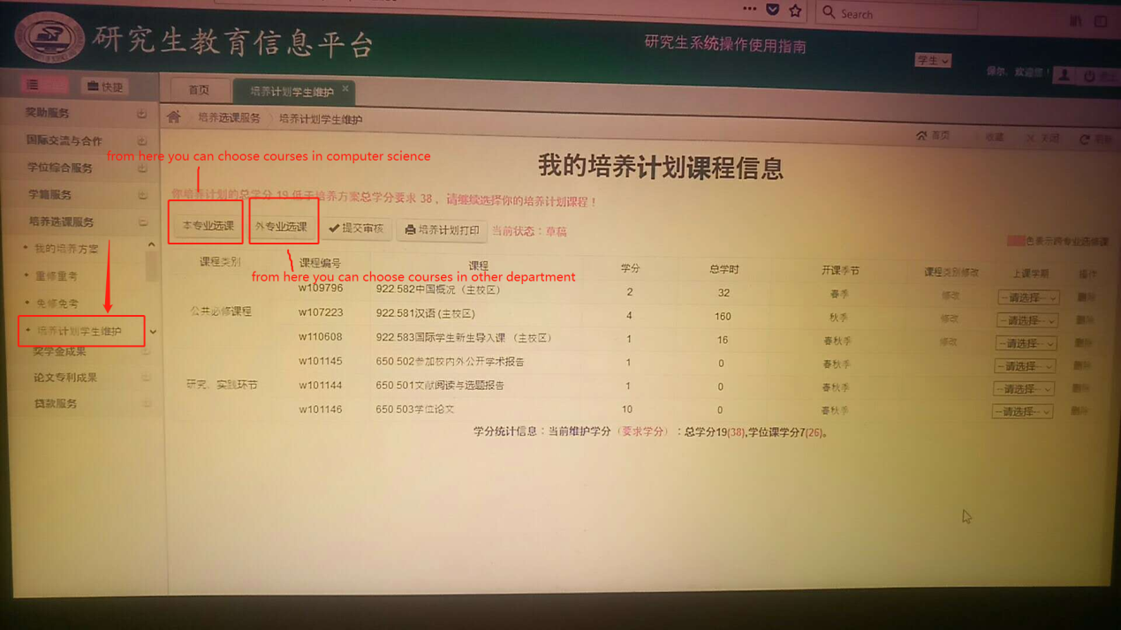This screenshot has height=630, width=1121.
Task: Open 研究生系统操作使用指南 guide link
Action: (x=725, y=44)
